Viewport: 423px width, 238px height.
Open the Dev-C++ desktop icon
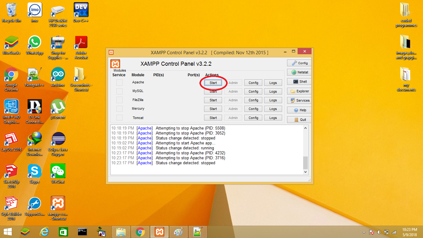point(81,12)
